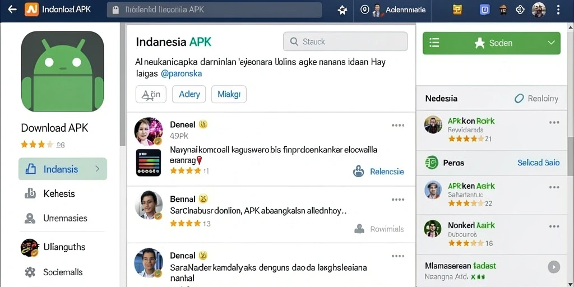This screenshot has width=574, height=287.
Task: Follow the @paronska link
Action: (x=181, y=73)
